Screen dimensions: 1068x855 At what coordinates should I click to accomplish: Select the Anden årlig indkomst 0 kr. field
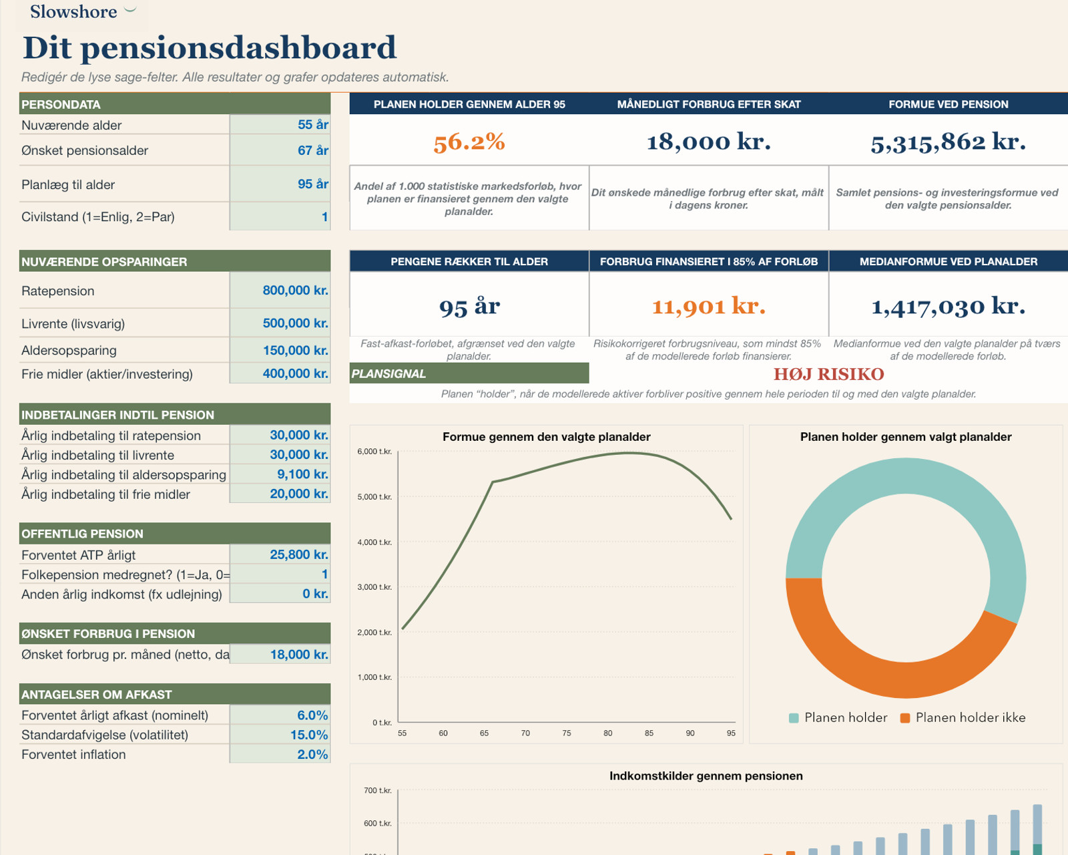(x=280, y=594)
